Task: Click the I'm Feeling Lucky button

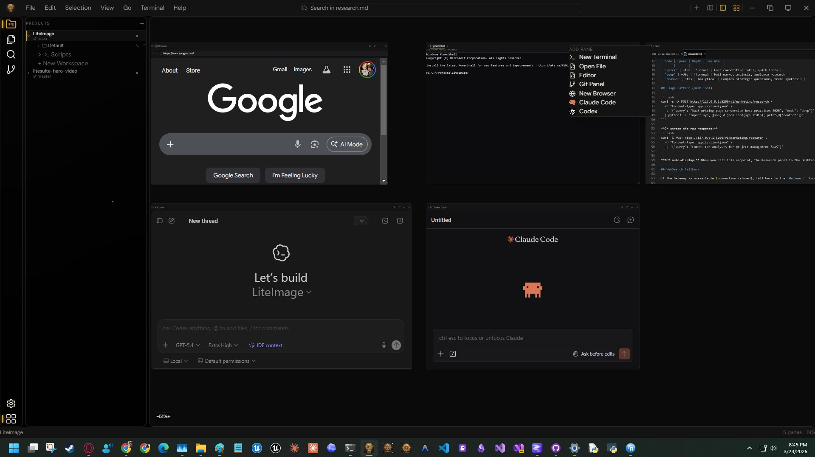Action: pos(295,175)
